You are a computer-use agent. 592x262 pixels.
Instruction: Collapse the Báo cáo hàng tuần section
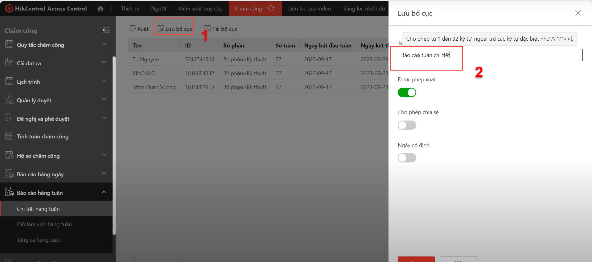pyautogui.click(x=104, y=192)
